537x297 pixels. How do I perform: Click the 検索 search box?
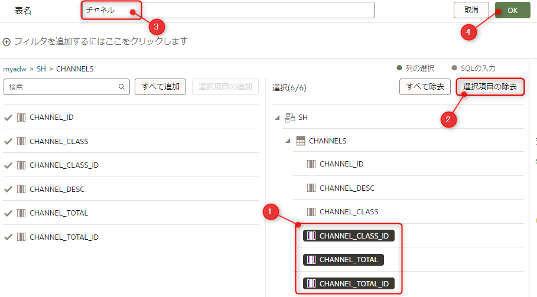tap(67, 87)
